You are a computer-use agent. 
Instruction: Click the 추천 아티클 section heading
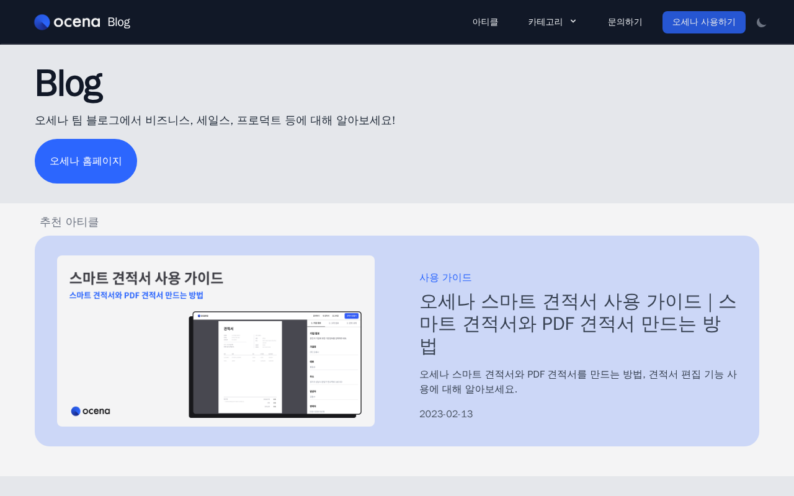click(69, 222)
